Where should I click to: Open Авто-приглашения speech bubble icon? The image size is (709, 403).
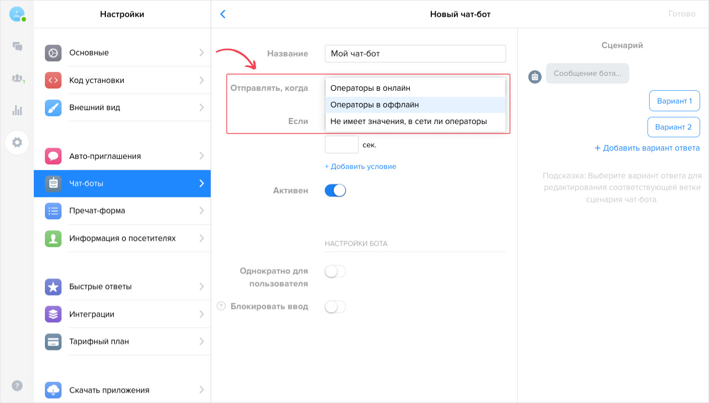point(53,156)
